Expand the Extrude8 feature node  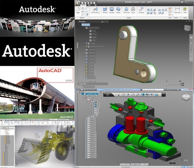coord(84,78)
